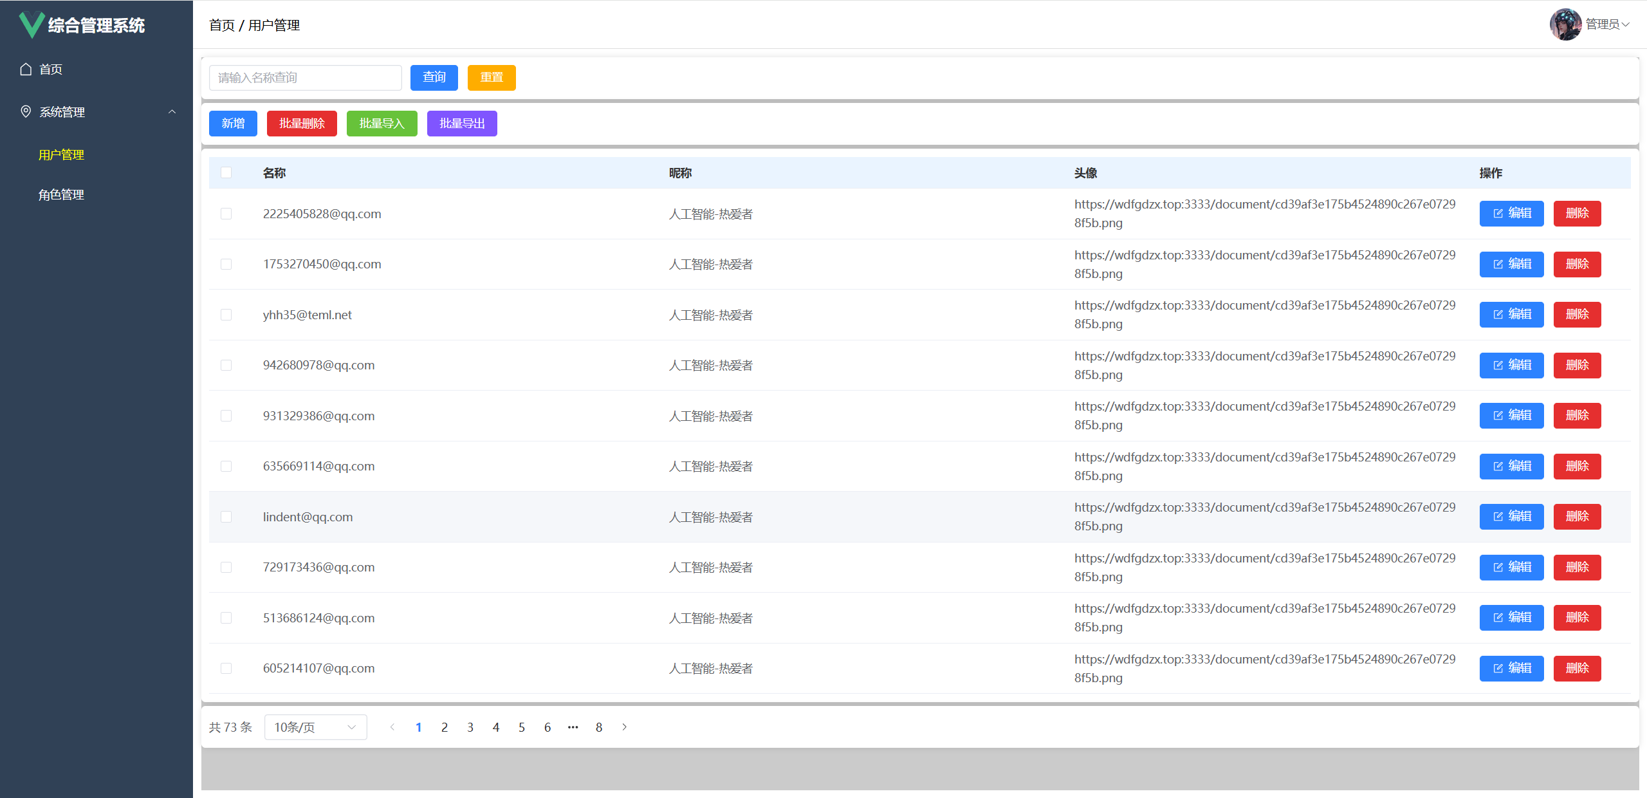Jump to page 5 in pagination
This screenshot has width=1647, height=798.
point(521,727)
